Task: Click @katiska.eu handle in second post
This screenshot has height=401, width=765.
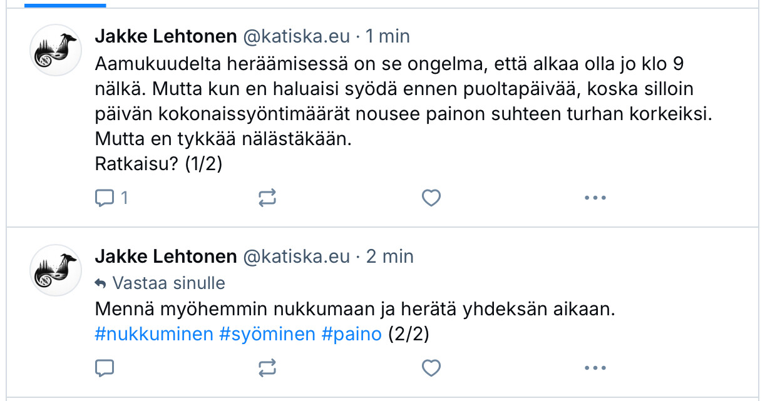Action: pos(296,256)
